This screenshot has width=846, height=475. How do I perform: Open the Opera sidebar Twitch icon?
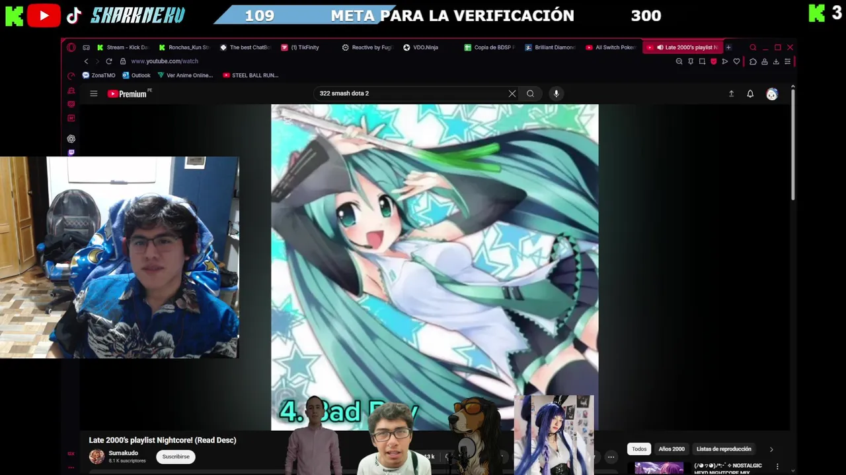[71, 152]
